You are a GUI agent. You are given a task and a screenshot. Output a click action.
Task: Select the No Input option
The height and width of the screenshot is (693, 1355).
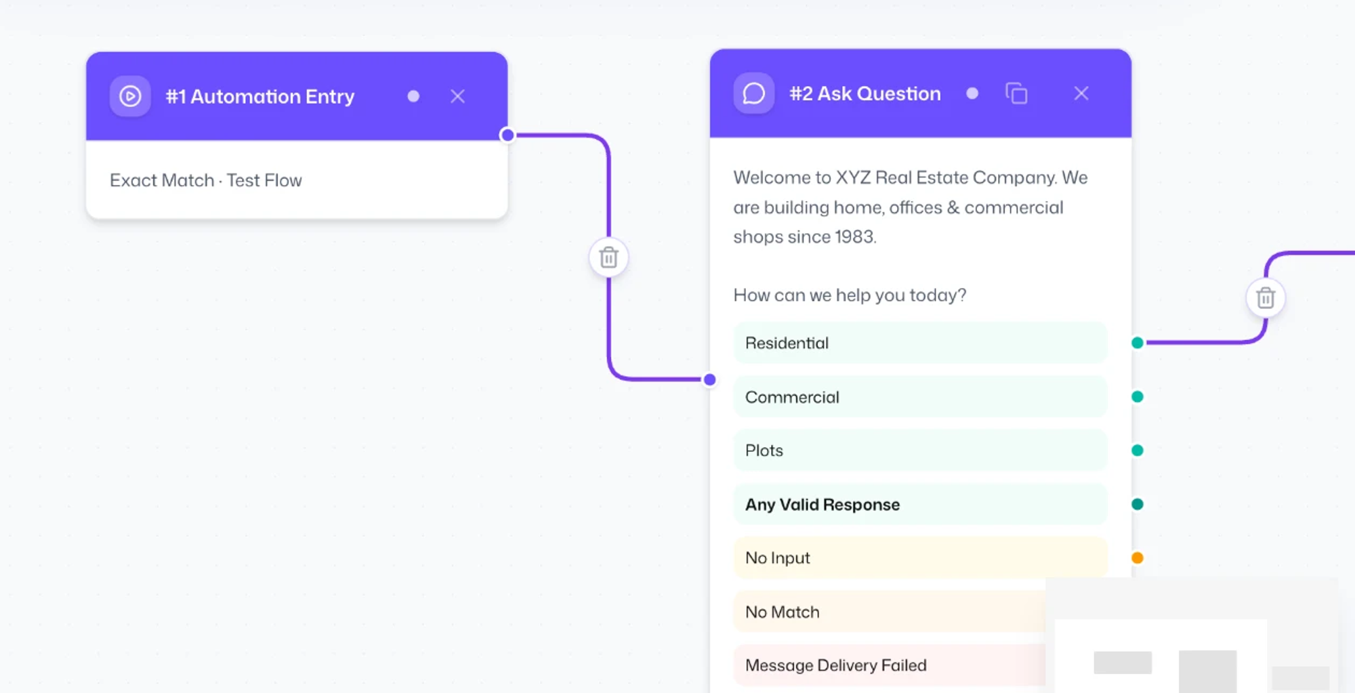920,558
